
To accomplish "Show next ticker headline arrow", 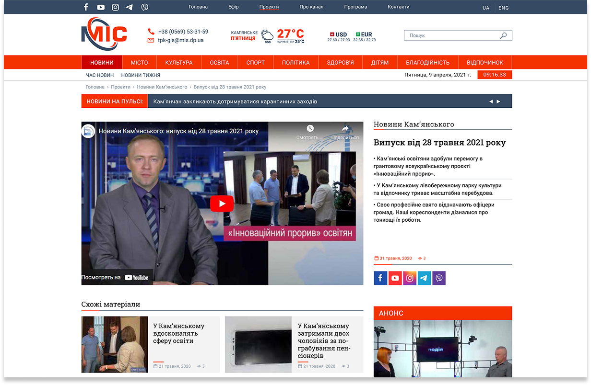I will click(x=498, y=102).
